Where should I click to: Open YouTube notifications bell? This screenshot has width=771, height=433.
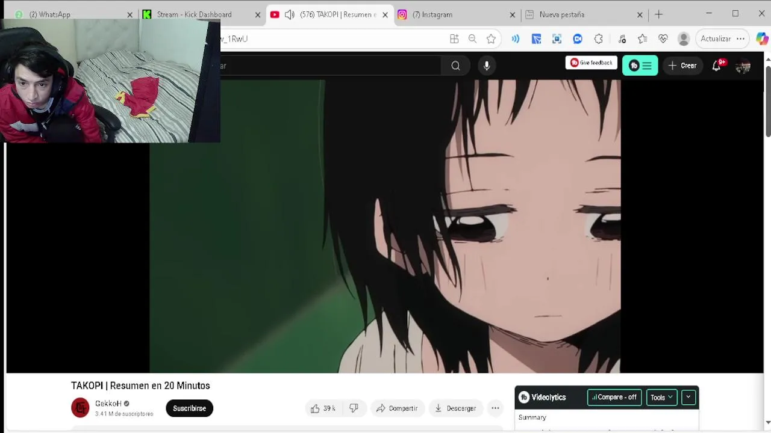click(x=716, y=66)
